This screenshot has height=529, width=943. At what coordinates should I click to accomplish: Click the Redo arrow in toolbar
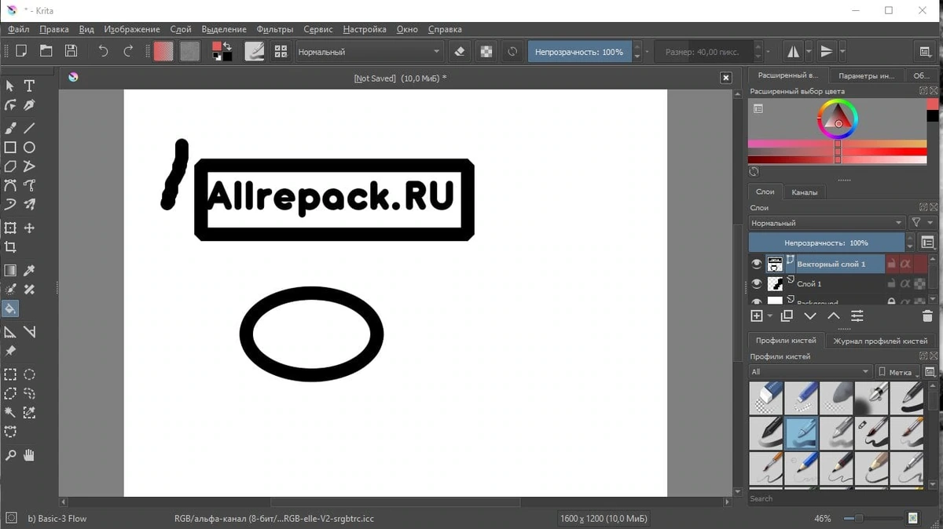point(128,51)
